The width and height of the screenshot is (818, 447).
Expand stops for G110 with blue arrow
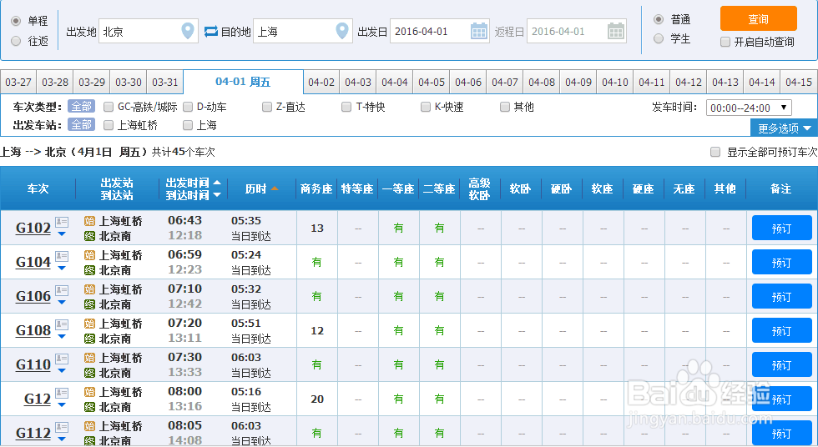click(62, 371)
